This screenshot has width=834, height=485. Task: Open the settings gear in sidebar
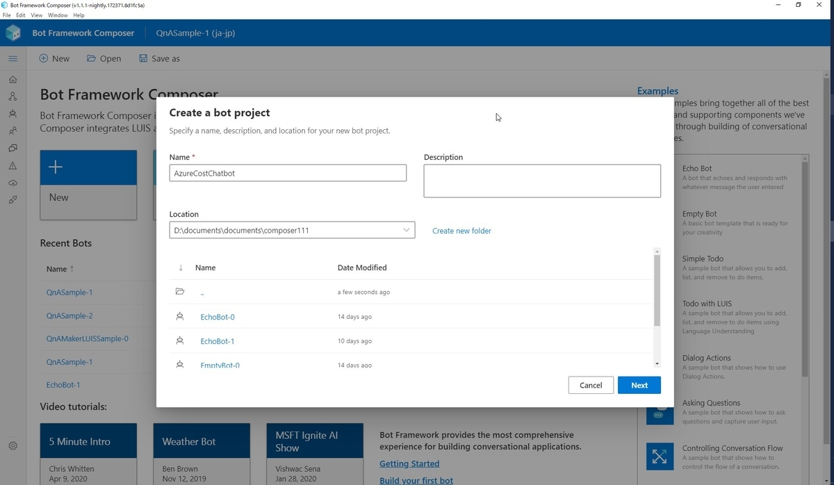(x=13, y=445)
